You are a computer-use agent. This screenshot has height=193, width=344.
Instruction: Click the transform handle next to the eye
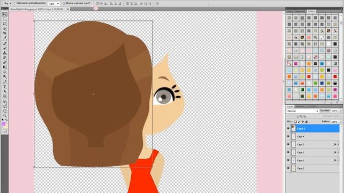tap(153, 94)
